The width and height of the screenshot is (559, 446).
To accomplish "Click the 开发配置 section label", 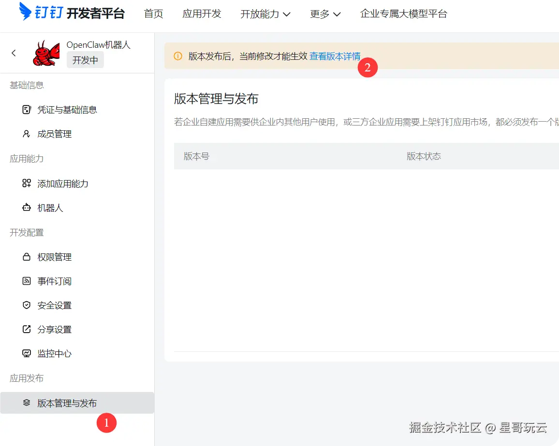I will [x=27, y=233].
